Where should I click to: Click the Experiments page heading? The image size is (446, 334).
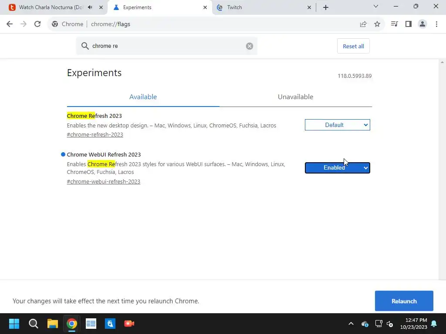(94, 73)
